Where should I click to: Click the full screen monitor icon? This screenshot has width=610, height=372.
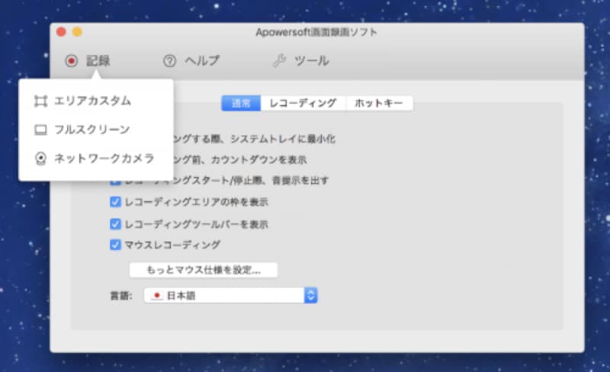(x=40, y=130)
